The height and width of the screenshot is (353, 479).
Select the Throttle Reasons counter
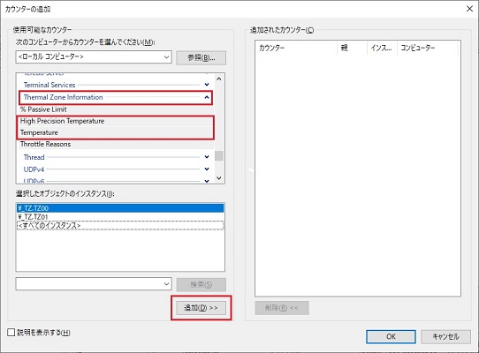[116, 144]
